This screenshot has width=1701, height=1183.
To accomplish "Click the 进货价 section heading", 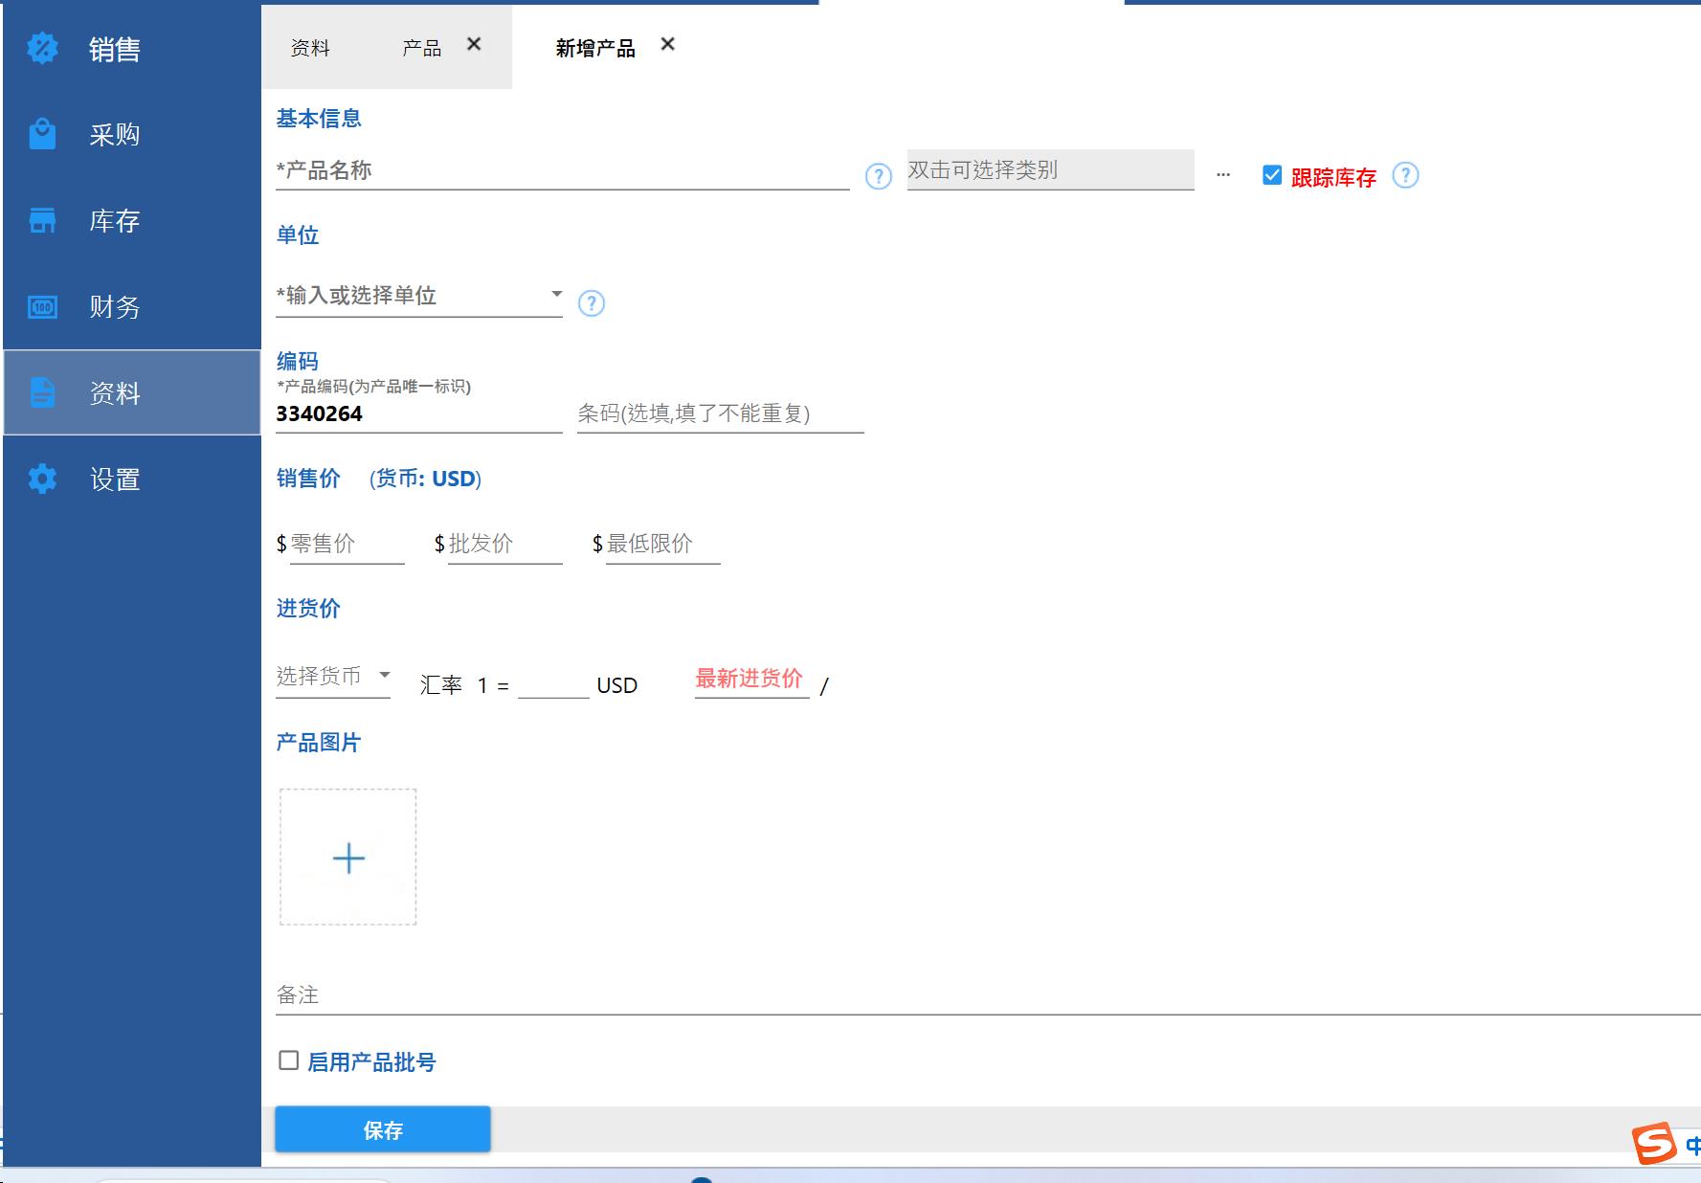I will tap(308, 609).
